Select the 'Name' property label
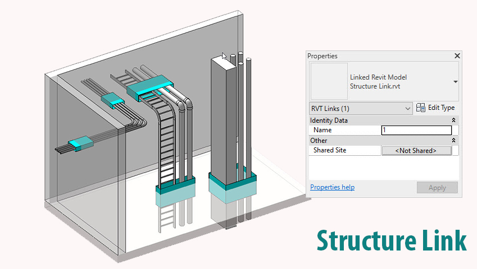Image resolution: width=477 pixels, height=269 pixels. [x=322, y=130]
